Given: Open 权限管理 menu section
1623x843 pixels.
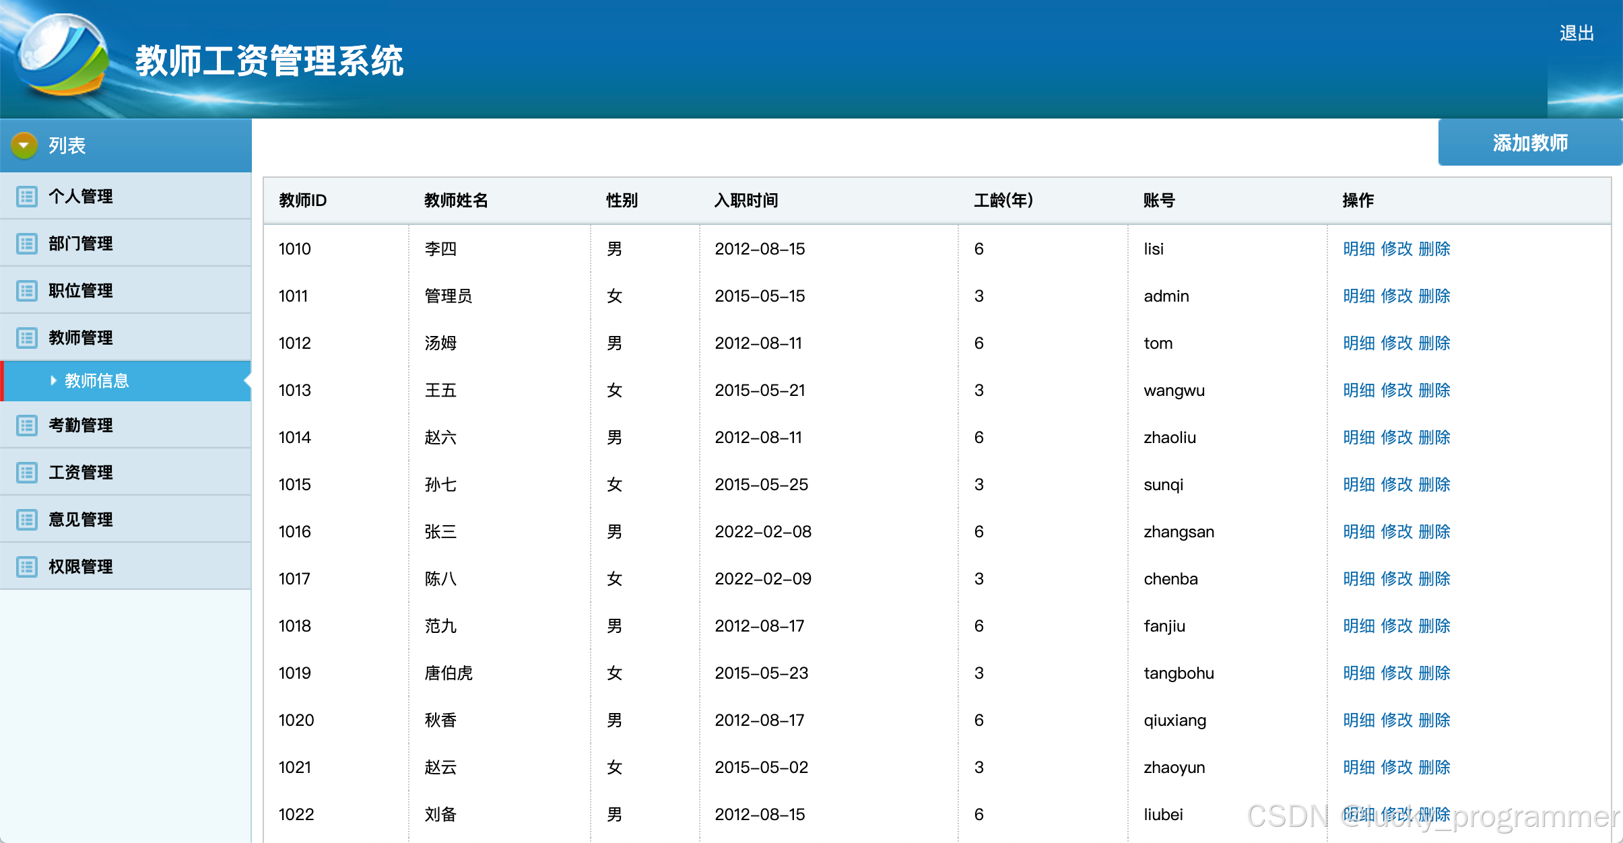Looking at the screenshot, I should [125, 567].
